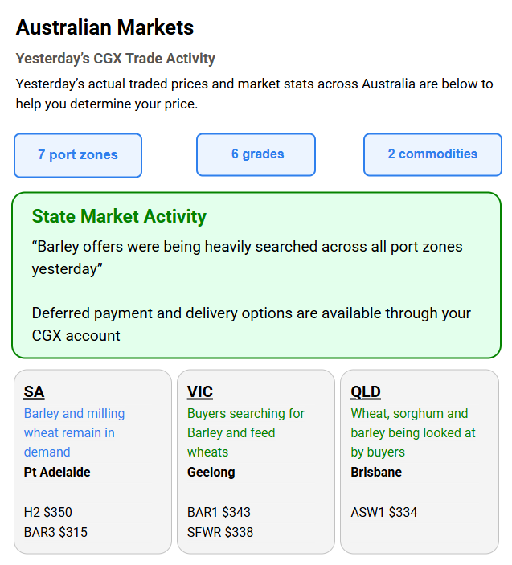Open the SA state link
This screenshot has height=565, width=512.
pos(34,392)
